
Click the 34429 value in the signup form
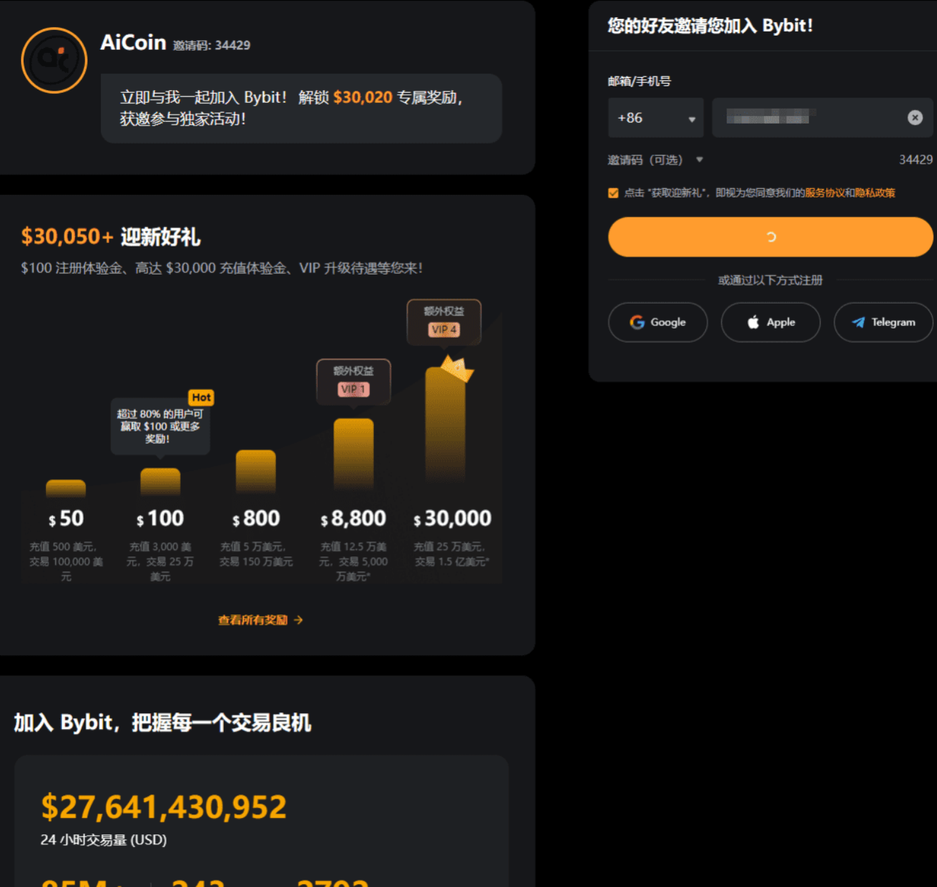[x=916, y=160]
